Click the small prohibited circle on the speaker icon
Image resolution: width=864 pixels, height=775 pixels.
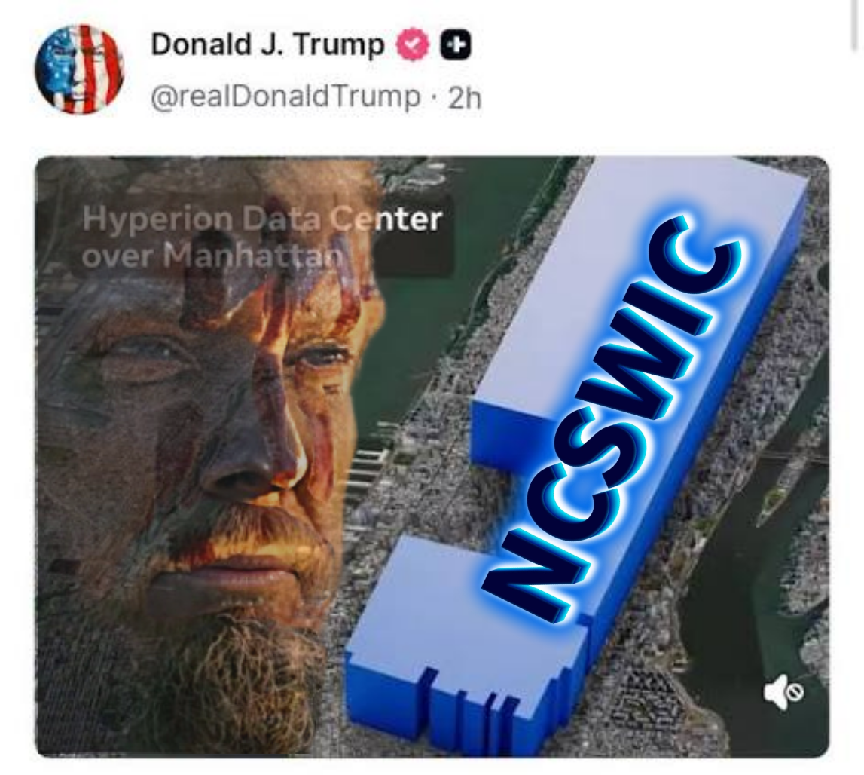pos(795,692)
